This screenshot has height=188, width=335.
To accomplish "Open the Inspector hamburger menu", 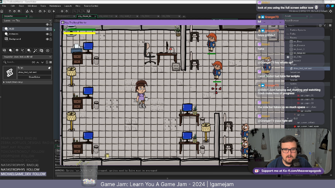I will point(51,62).
